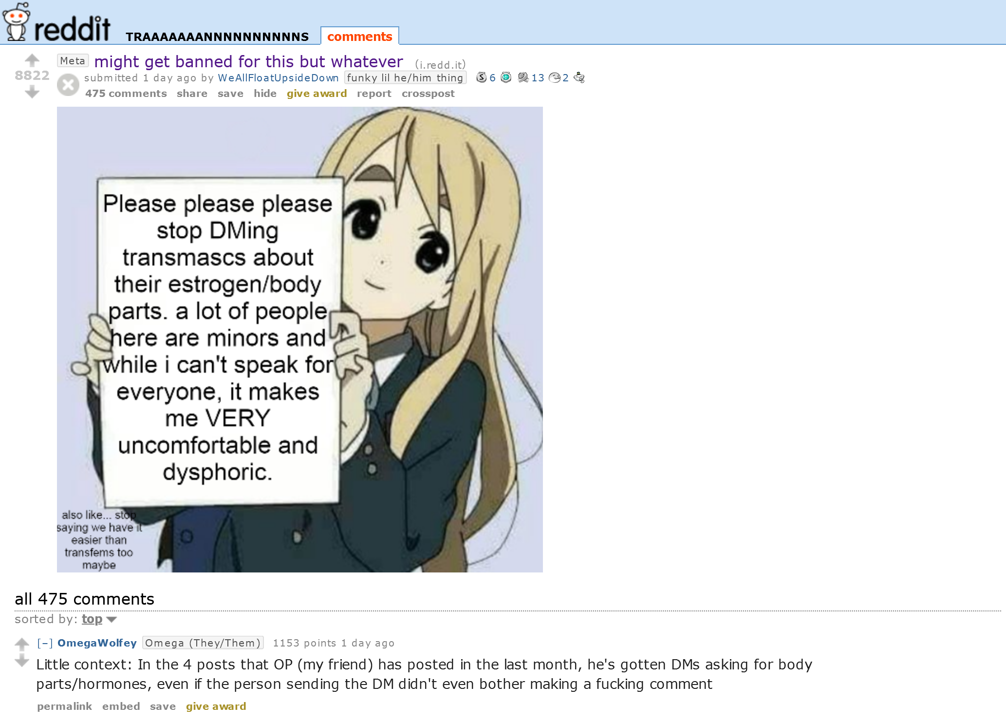Click the Meta flair tag
The height and width of the screenshot is (723, 1006).
point(73,61)
